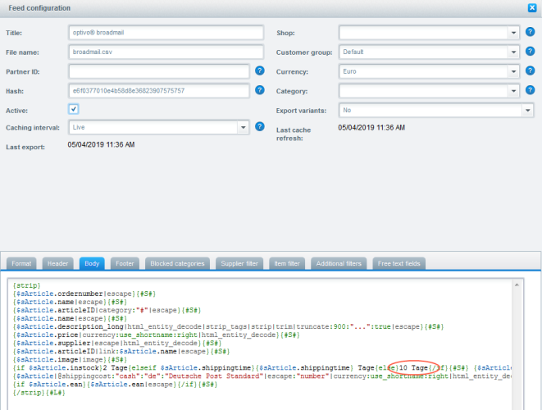Click the {/strip}{#L#} line in editor
Screen dimensions: 542x410
pos(39,393)
